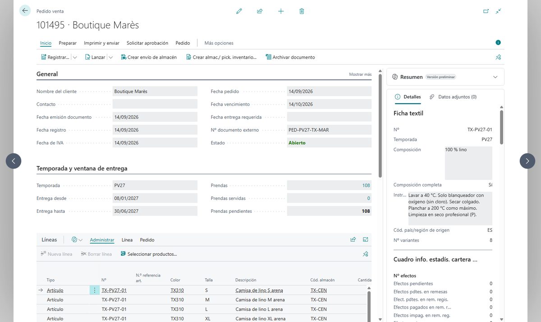
Task: Open the Registrar dropdown arrow
Action: click(x=75, y=57)
